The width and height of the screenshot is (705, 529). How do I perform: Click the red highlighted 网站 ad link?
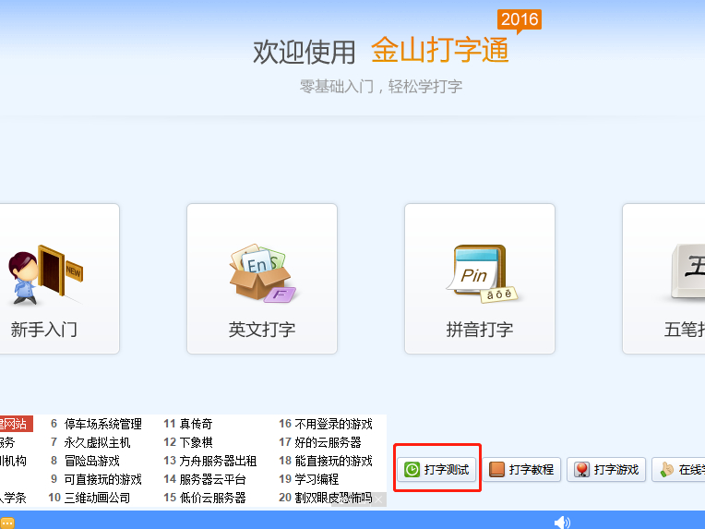click(16, 424)
